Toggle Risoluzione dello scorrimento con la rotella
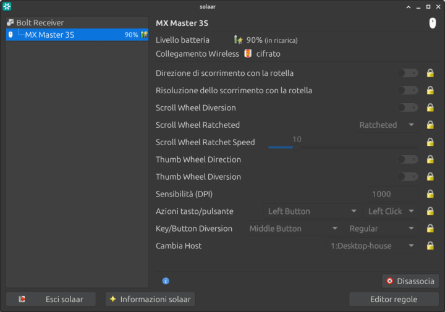Viewport: 445px width, 312px height. click(x=407, y=90)
